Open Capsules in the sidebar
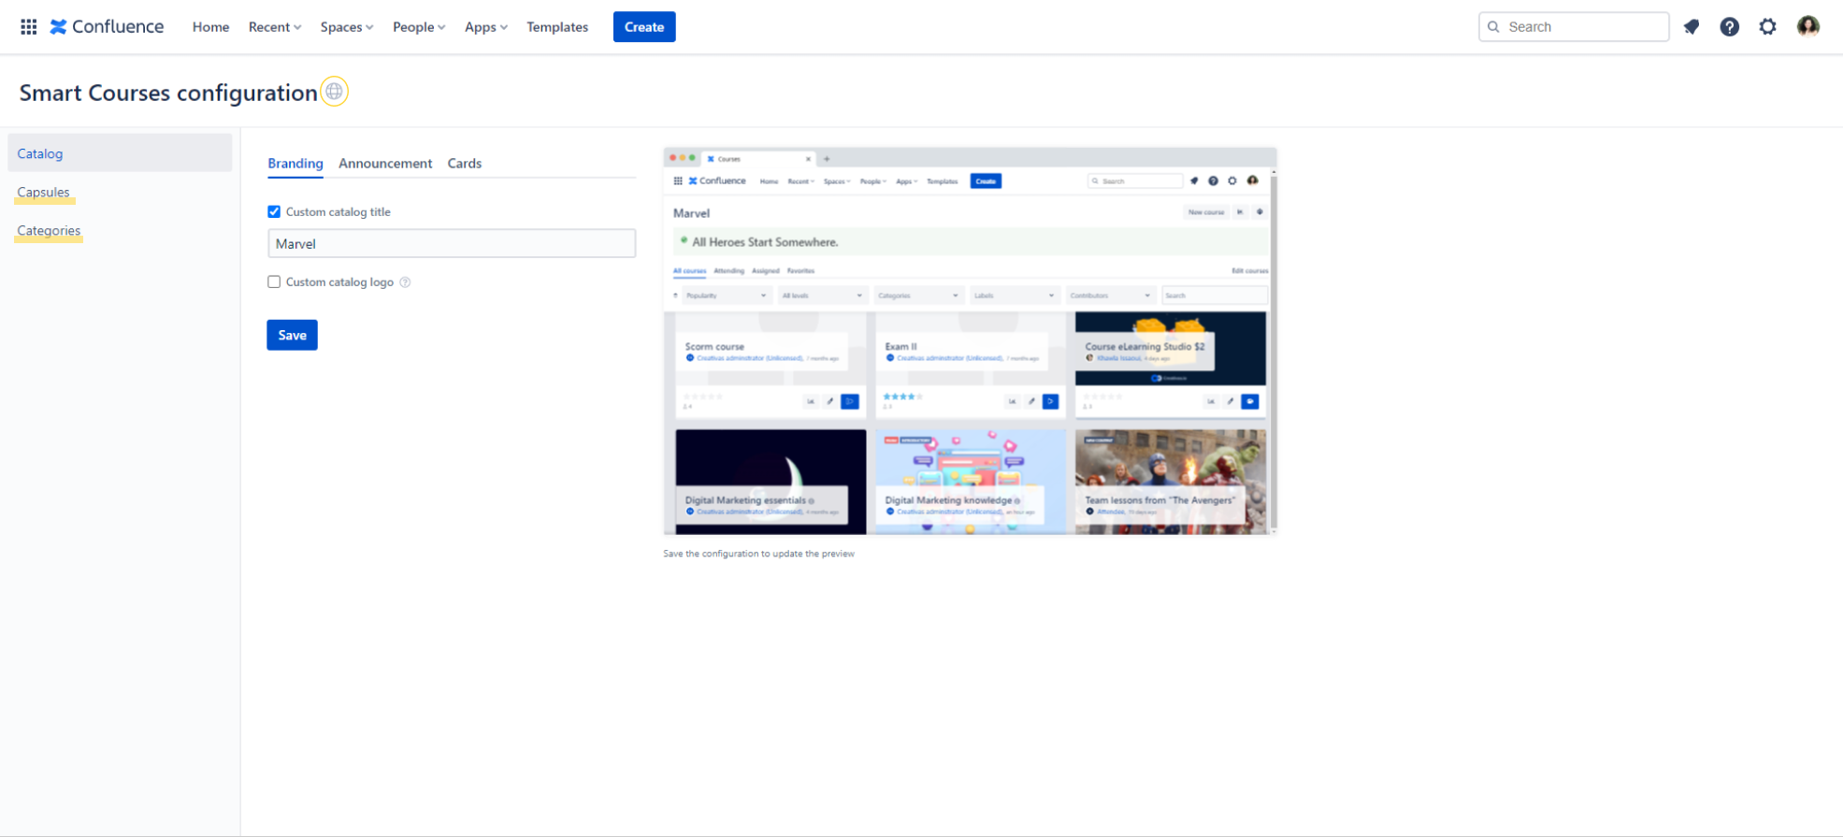This screenshot has width=1843, height=837. point(43,193)
